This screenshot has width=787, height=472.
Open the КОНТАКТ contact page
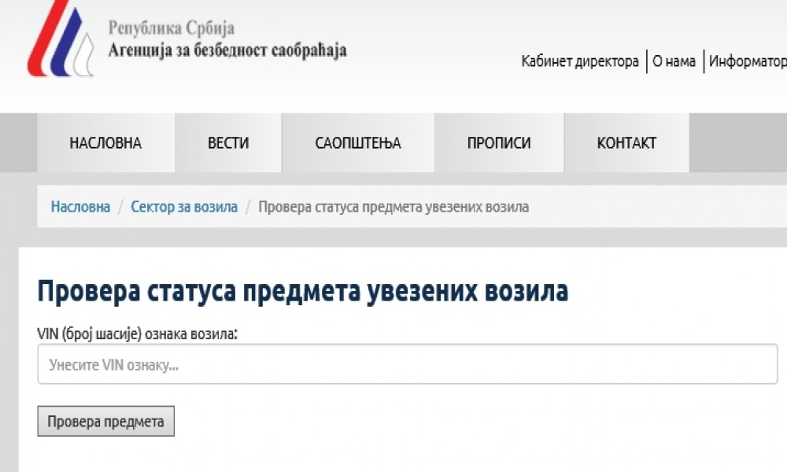(626, 142)
